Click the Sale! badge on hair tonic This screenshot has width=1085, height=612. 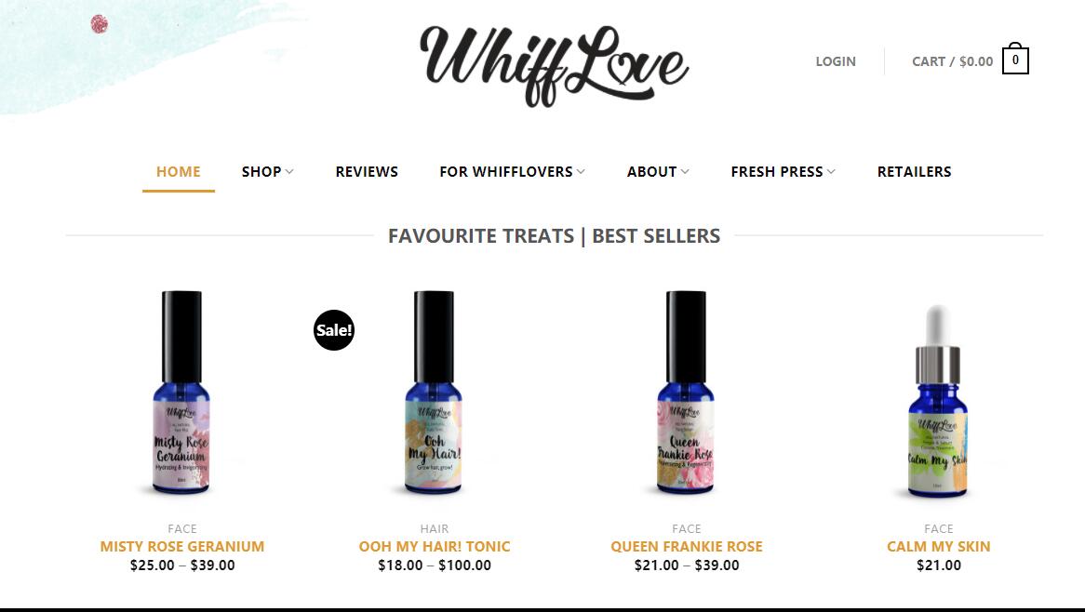pos(334,330)
